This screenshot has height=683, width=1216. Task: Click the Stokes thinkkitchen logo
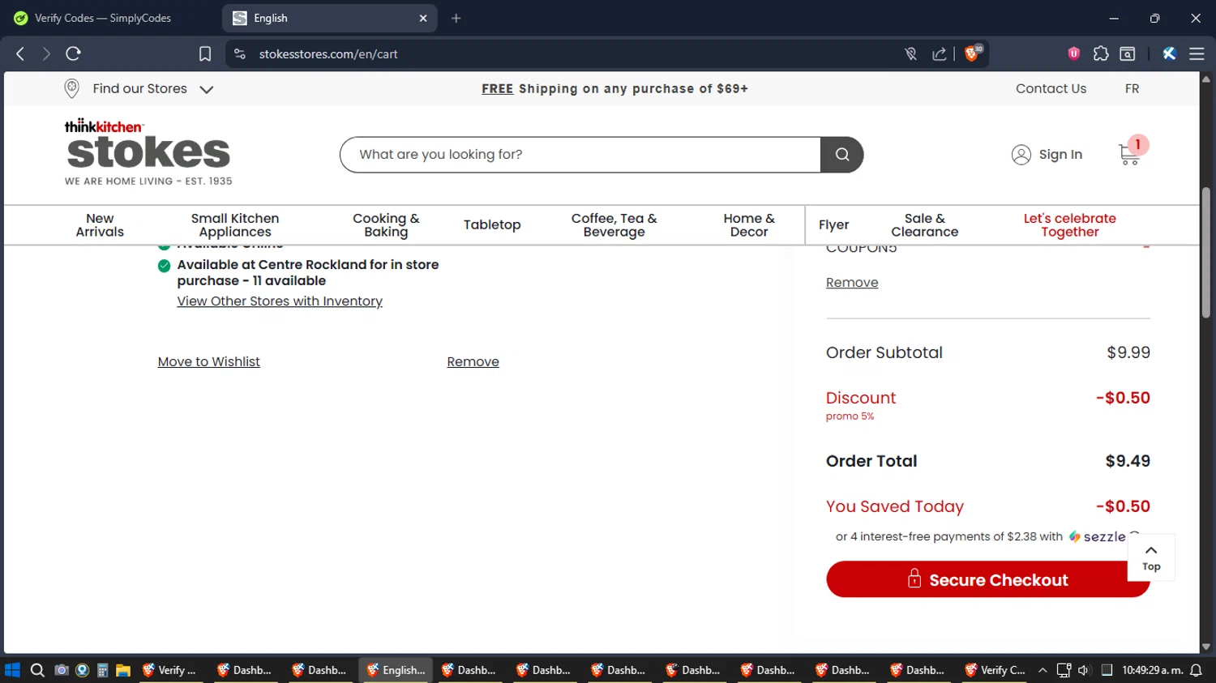coord(148,152)
